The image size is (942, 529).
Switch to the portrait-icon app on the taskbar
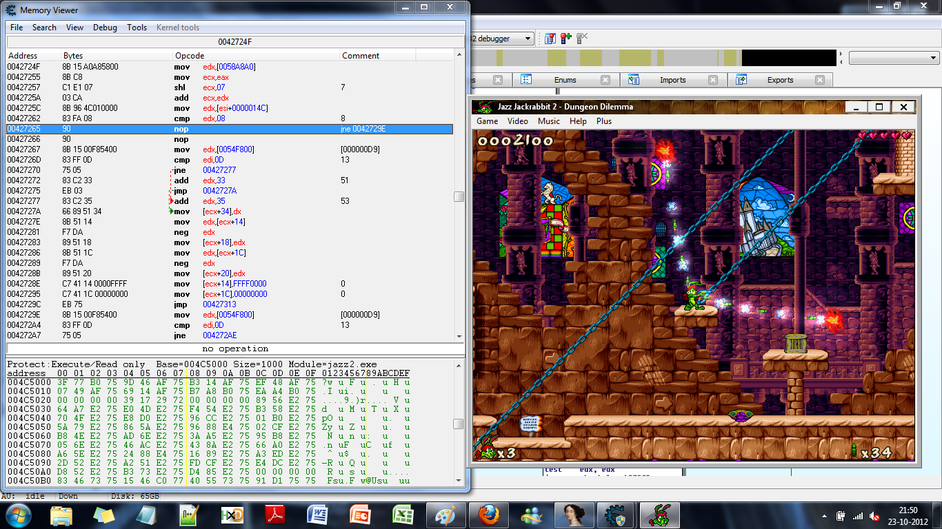(574, 515)
